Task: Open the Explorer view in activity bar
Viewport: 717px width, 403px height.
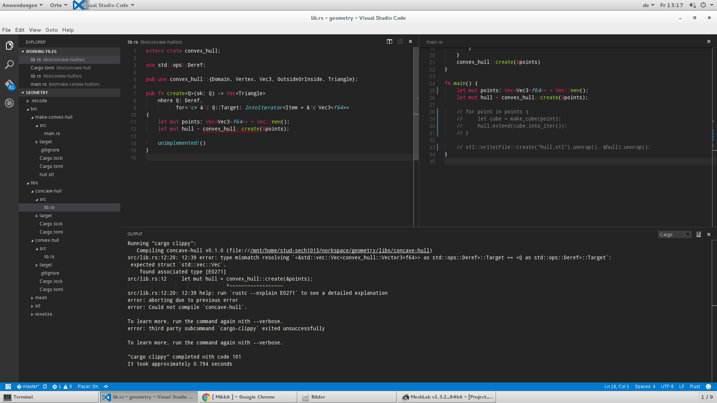Action: tap(9, 46)
